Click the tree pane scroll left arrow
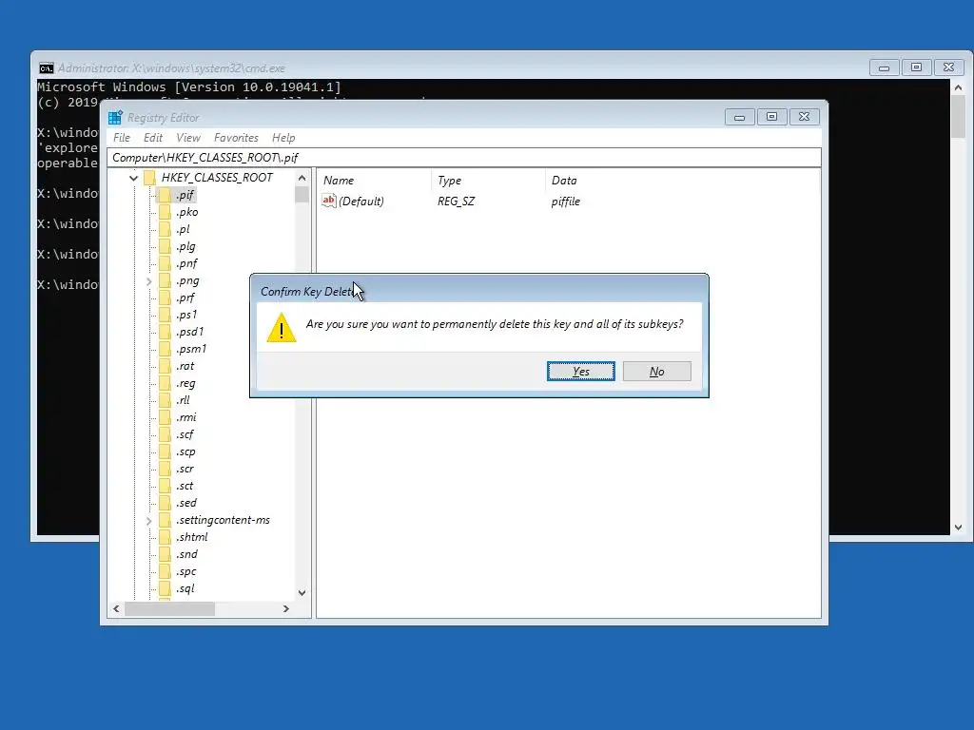The height and width of the screenshot is (730, 974). click(x=116, y=609)
